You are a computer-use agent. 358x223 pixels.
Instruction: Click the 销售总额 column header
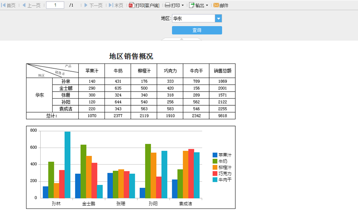click(x=222, y=71)
